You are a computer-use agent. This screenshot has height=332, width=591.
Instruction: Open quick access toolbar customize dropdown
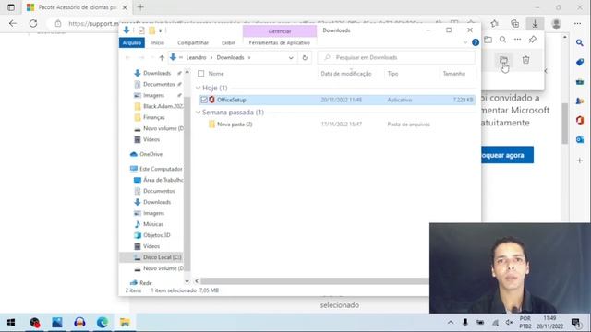point(160,30)
